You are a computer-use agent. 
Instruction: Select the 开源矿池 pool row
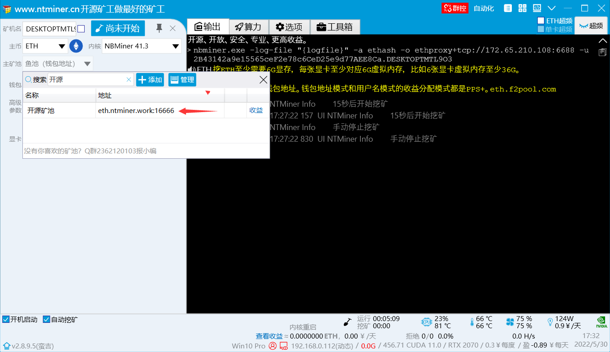(x=146, y=110)
